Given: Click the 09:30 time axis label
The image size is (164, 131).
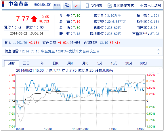Looking at the screenshot, I should click(x=20, y=129).
